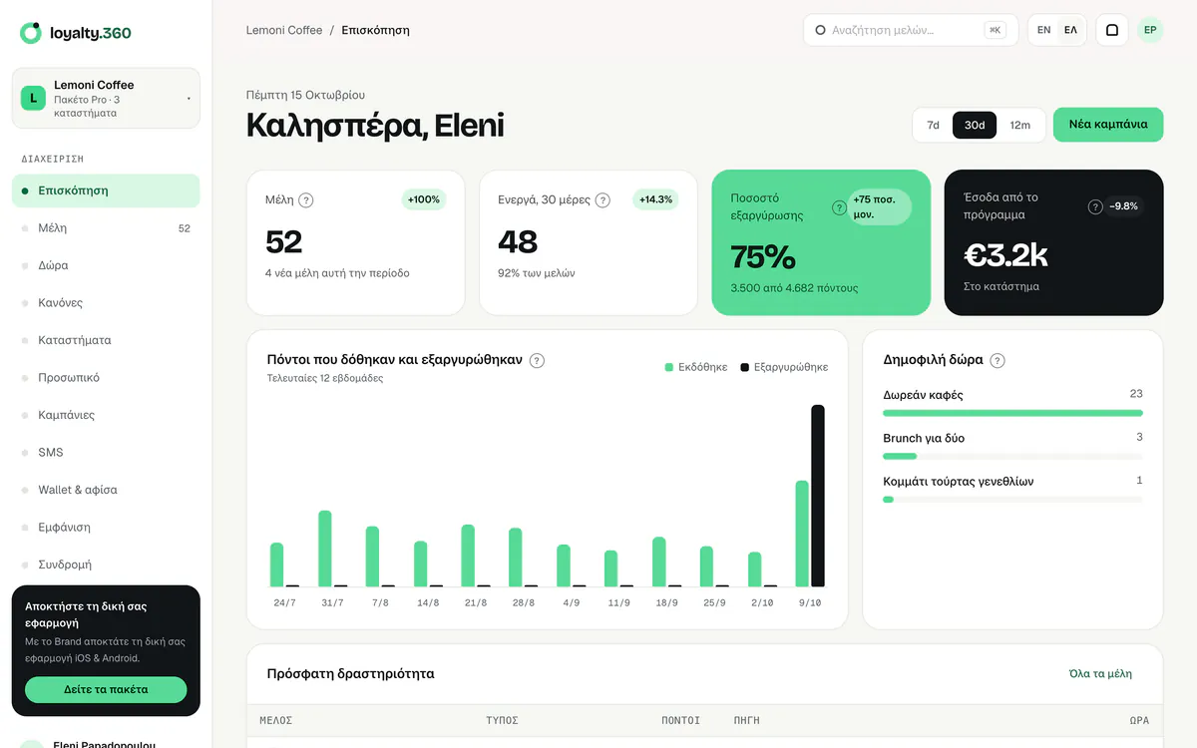Go to Εμφάνιση settings
This screenshot has height=748, width=1197.
[x=106, y=528]
